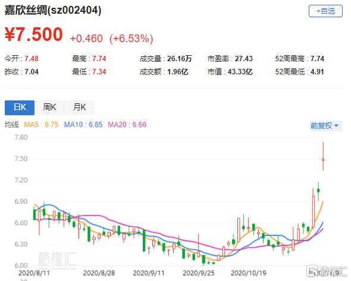Screen dimensions: 351x281
Task: Click the 6.60 price axis label
Action: (21, 223)
